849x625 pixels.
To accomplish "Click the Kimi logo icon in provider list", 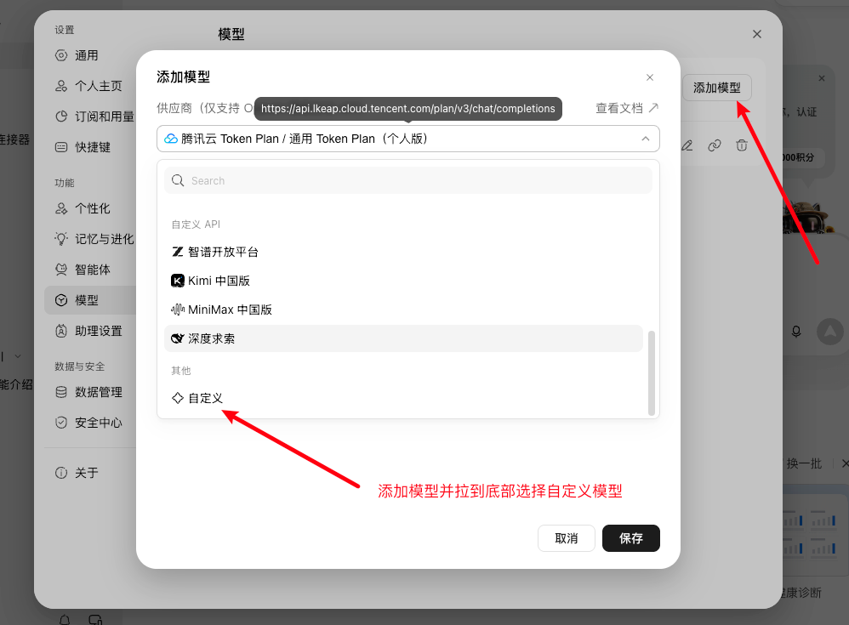I will tap(178, 281).
